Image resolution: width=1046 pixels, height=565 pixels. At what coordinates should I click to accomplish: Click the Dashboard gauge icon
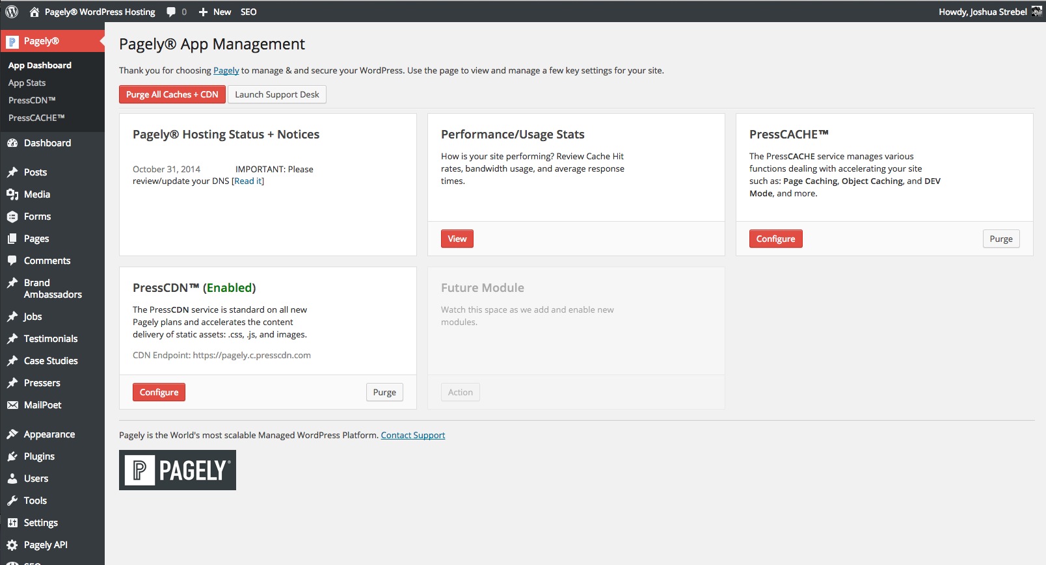[12, 143]
